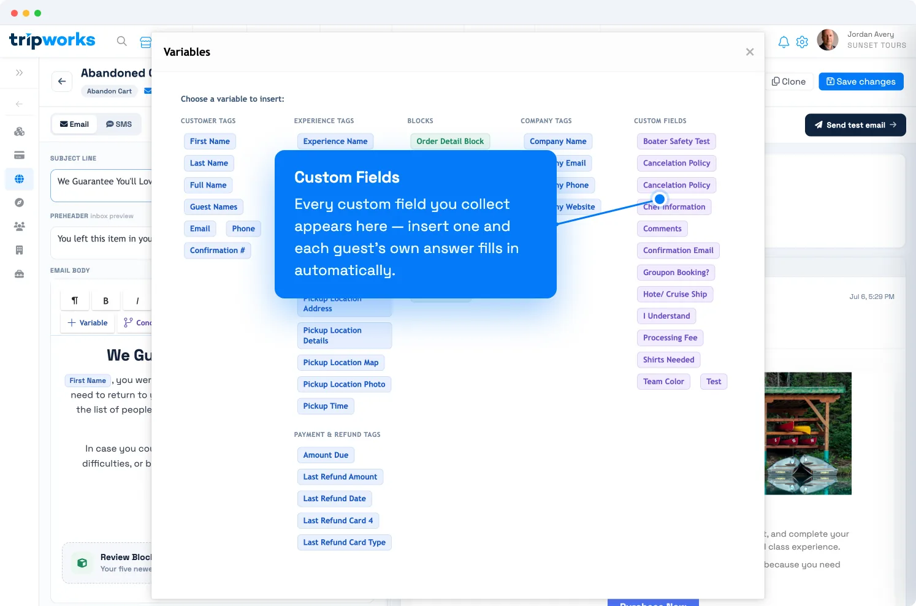Click the paragraph format toolbar icon

point(75,301)
